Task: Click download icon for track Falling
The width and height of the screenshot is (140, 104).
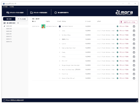Action: 134,57
